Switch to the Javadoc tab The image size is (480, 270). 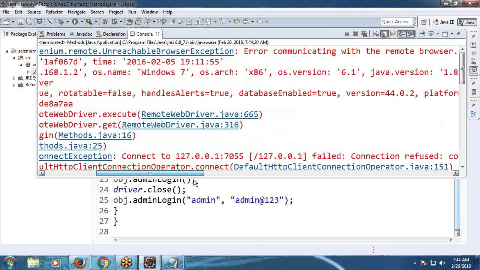point(81,34)
